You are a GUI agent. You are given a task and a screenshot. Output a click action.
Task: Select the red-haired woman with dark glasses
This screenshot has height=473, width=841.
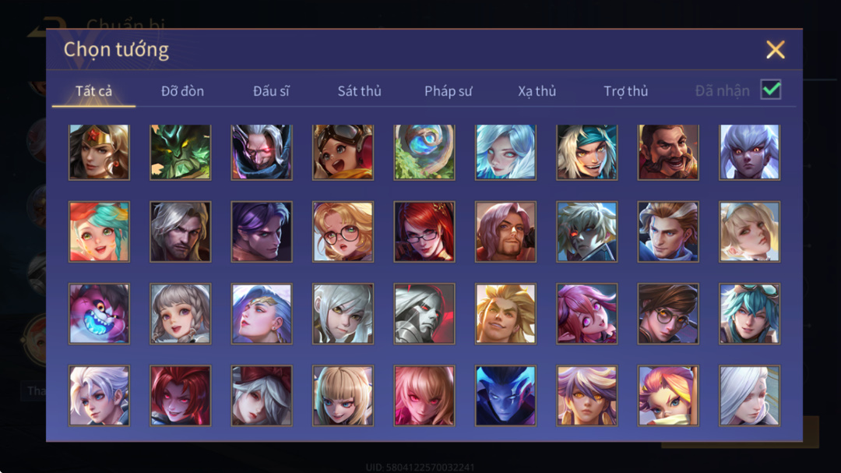coord(424,232)
